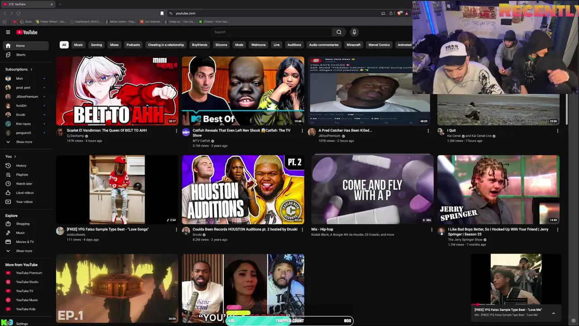Image resolution: width=579 pixels, height=326 pixels.
Task: Open The Jerry Springer Show channel link
Action: pos(465,240)
